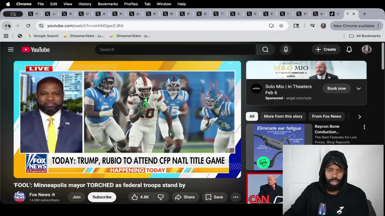Open the Raycon headphones ad thumbnail
The image size is (385, 216).
tap(279, 147)
